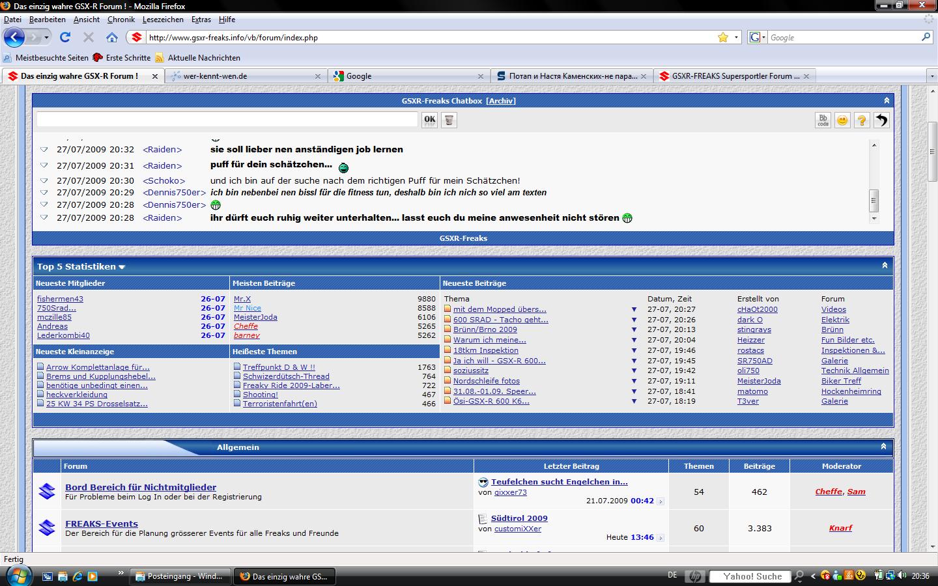Image resolution: width=938 pixels, height=586 pixels.
Task: Switch to the GSXR-FREAKS Supersportler Forum tab
Action: 735,76
